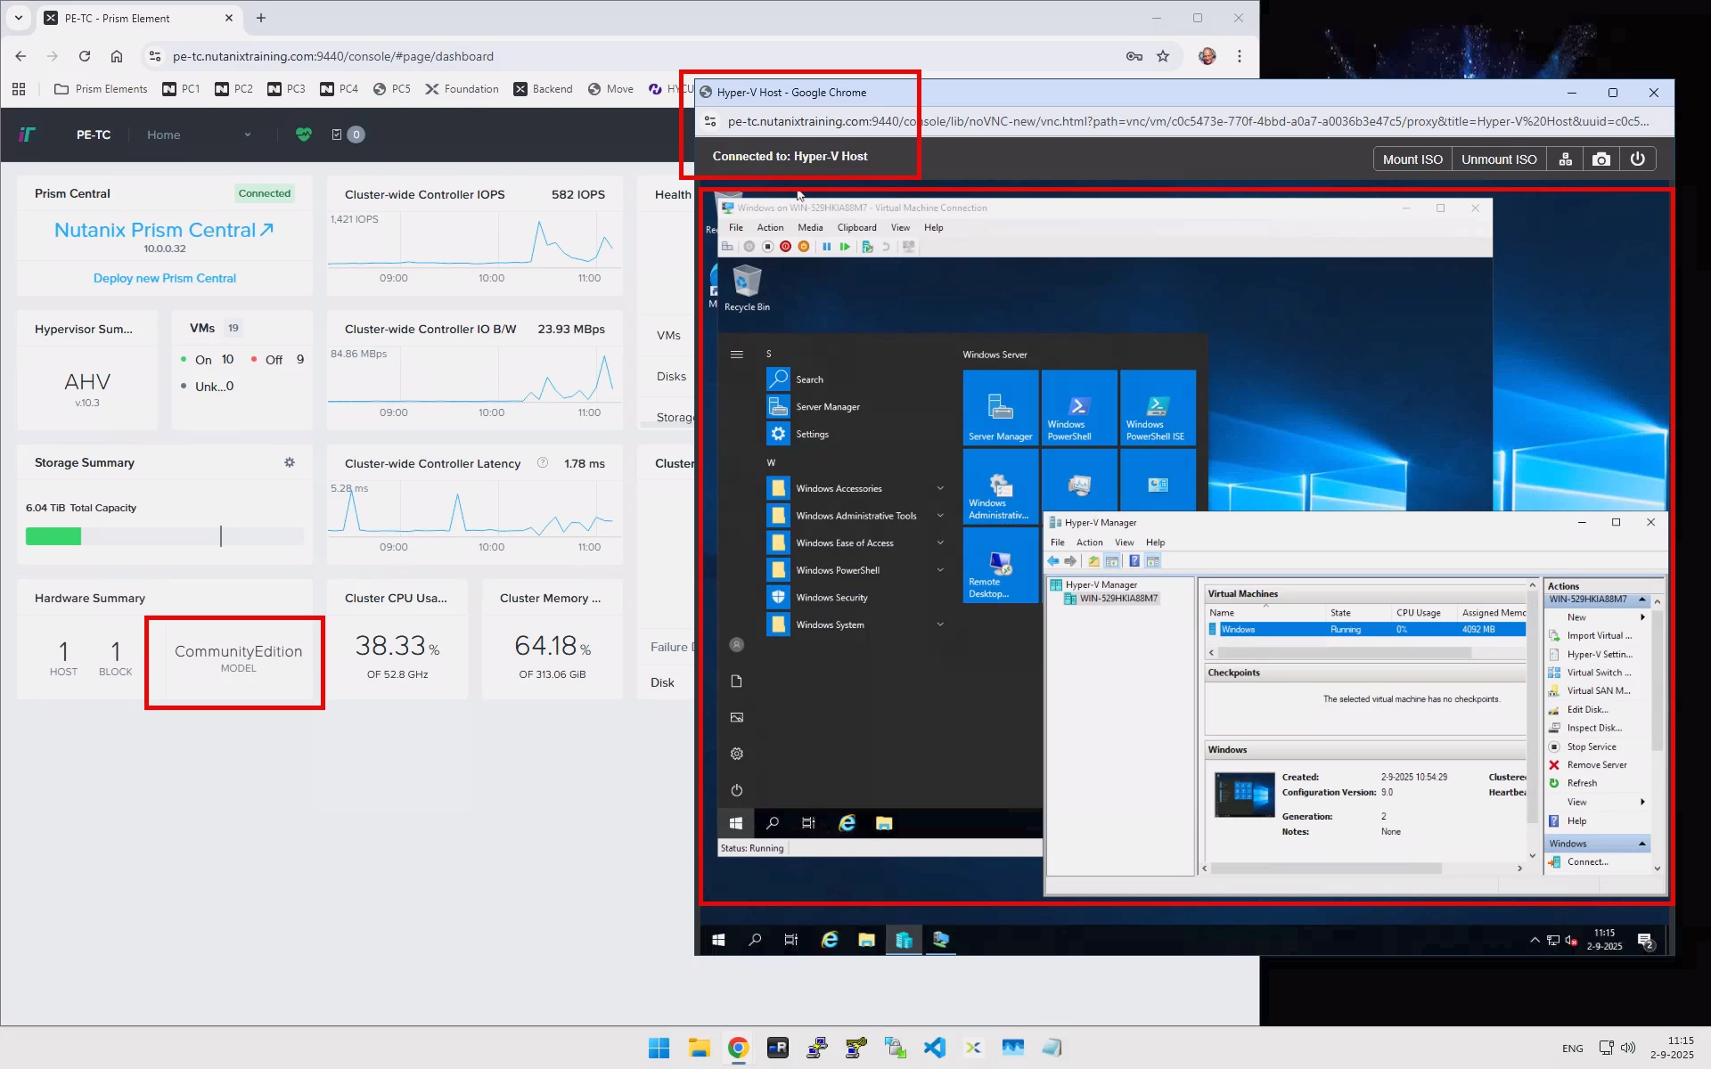
Task: Open the File menu in Hyper-V Manager
Action: click(1058, 543)
